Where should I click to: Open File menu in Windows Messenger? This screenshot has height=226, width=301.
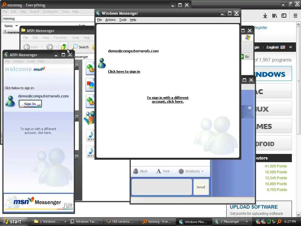99,20
